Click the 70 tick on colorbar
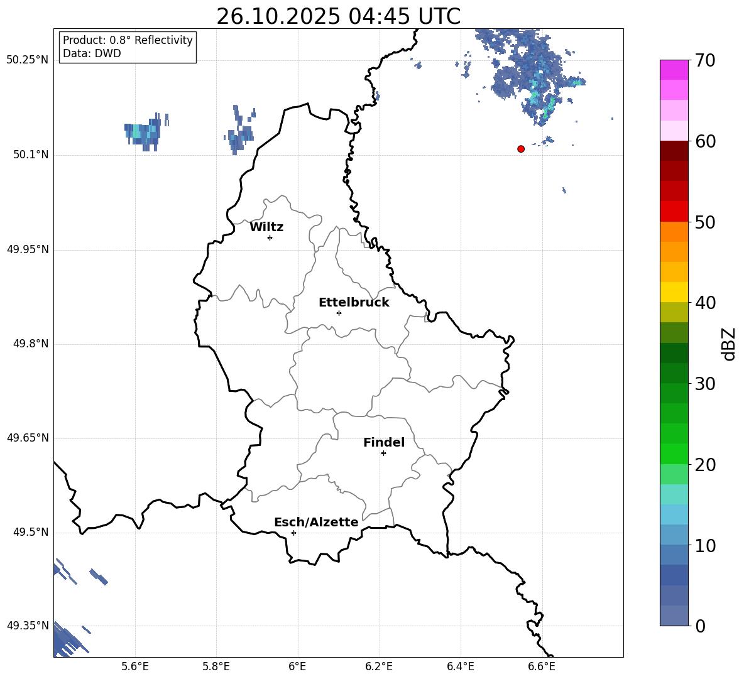This screenshot has width=744, height=679. [x=705, y=61]
